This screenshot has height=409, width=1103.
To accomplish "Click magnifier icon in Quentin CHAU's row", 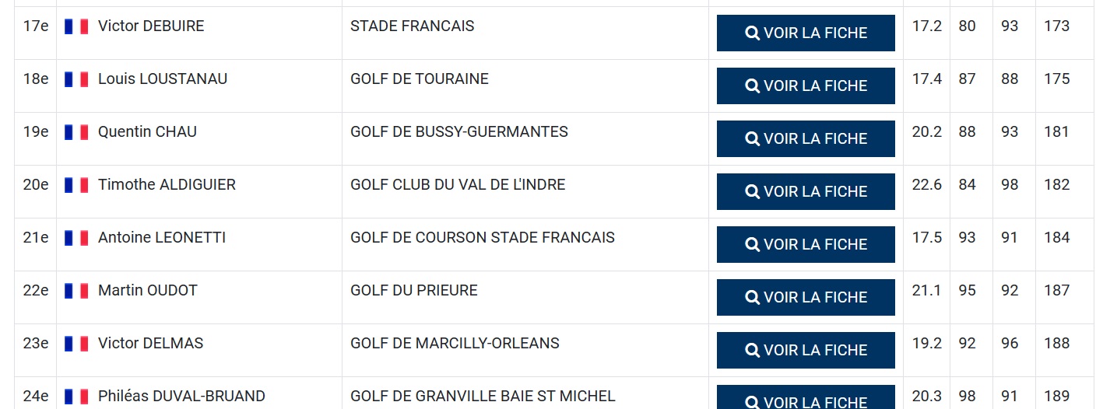I will pyautogui.click(x=752, y=139).
